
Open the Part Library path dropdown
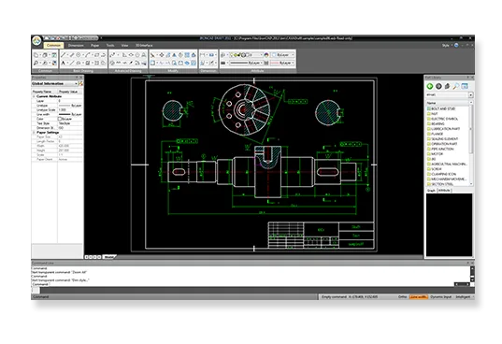470,95
